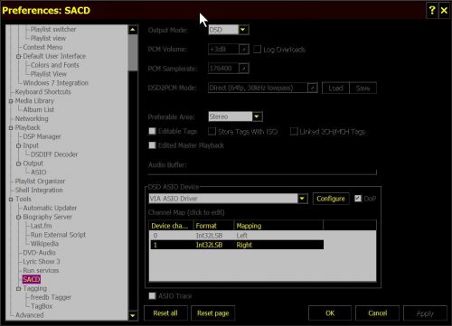Open the help question mark button
The width and height of the screenshot is (452, 326).
[432, 11]
